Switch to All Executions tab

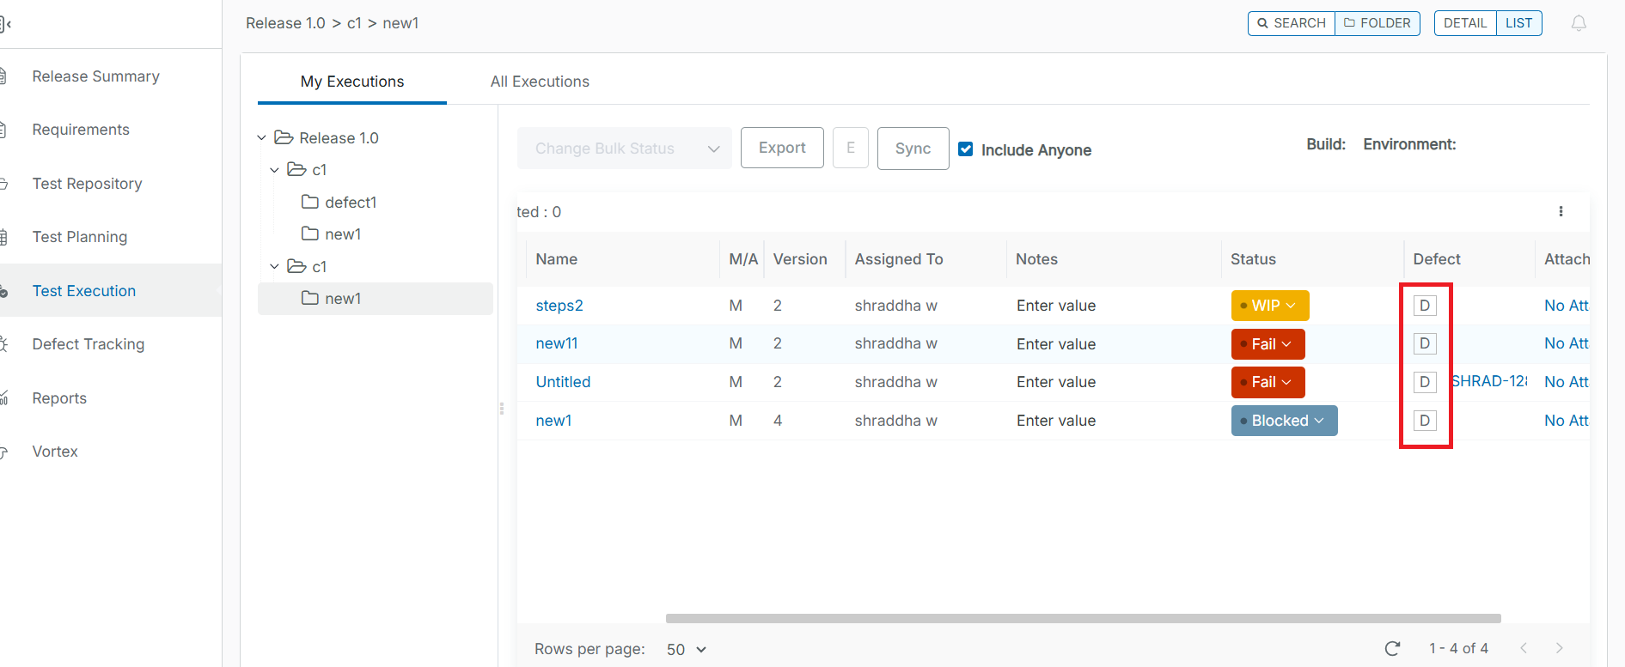(540, 82)
